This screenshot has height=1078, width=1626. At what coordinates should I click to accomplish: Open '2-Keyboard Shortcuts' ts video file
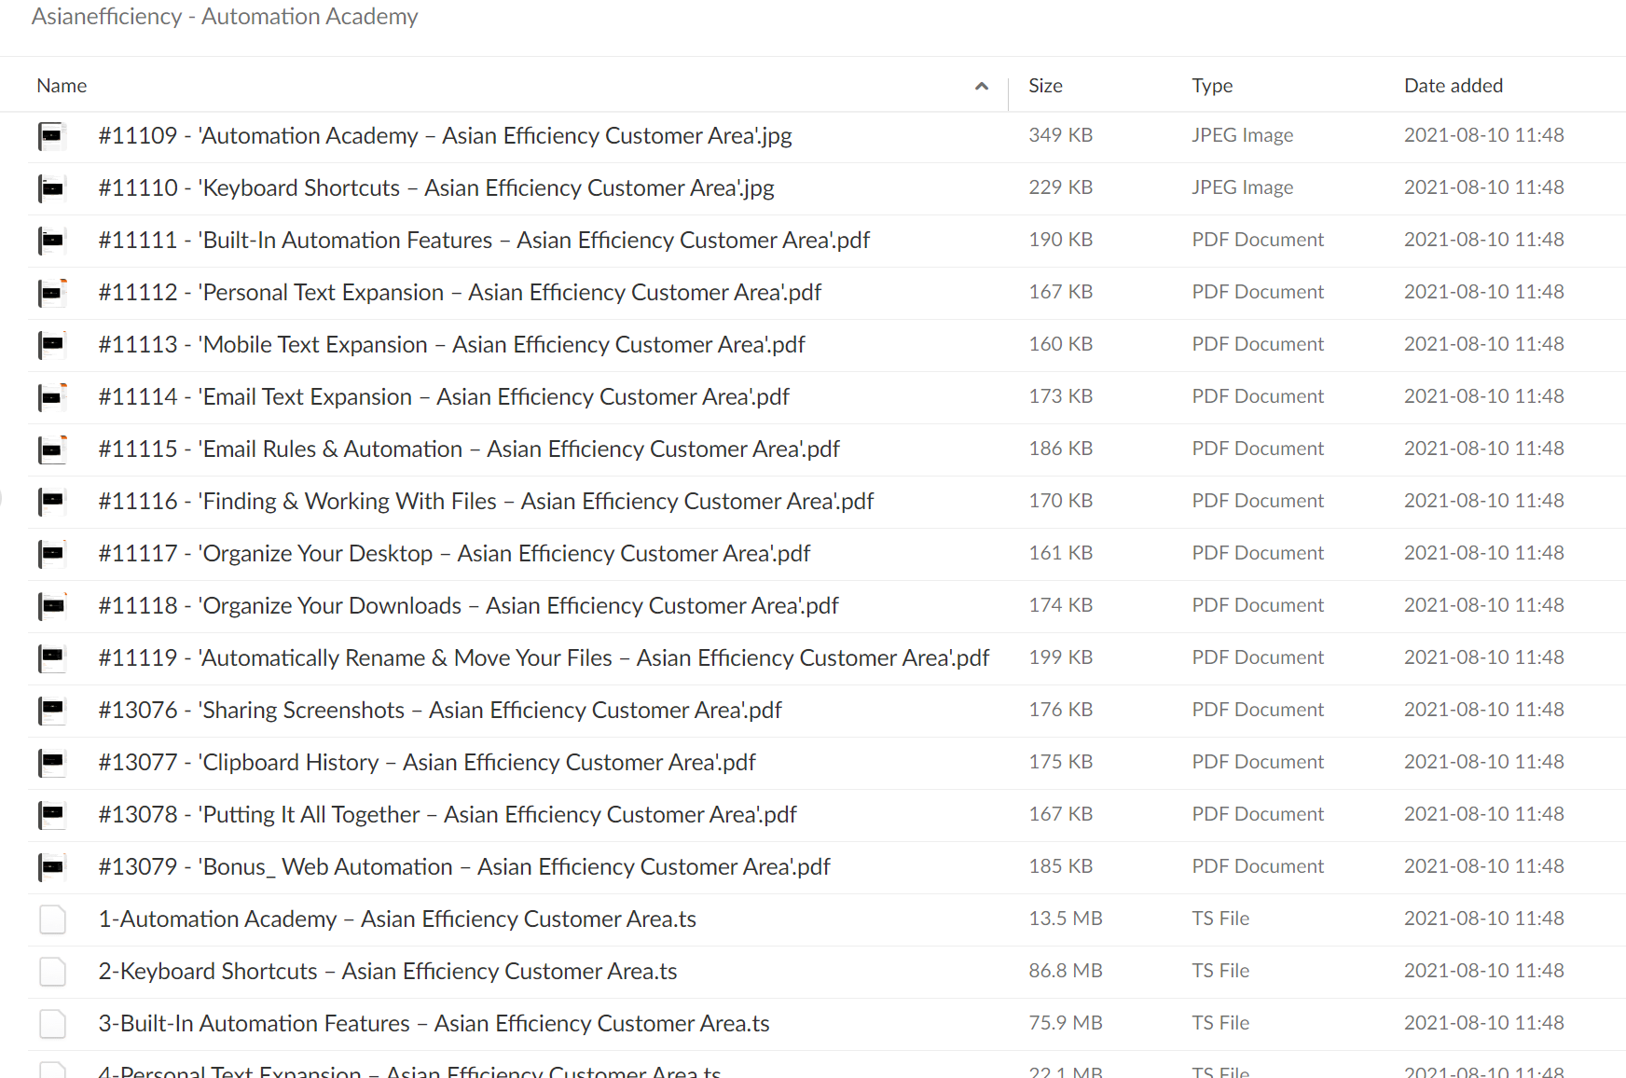388,972
